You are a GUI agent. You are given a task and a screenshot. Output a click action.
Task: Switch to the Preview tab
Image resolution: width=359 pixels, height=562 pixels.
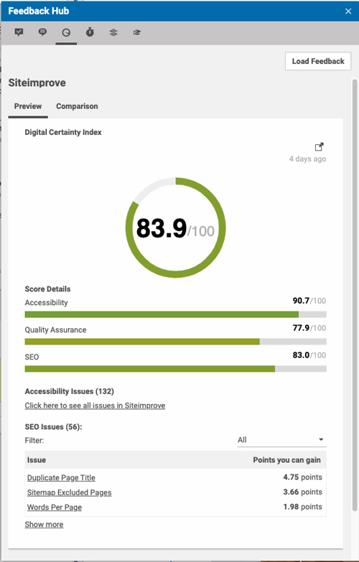(x=28, y=106)
